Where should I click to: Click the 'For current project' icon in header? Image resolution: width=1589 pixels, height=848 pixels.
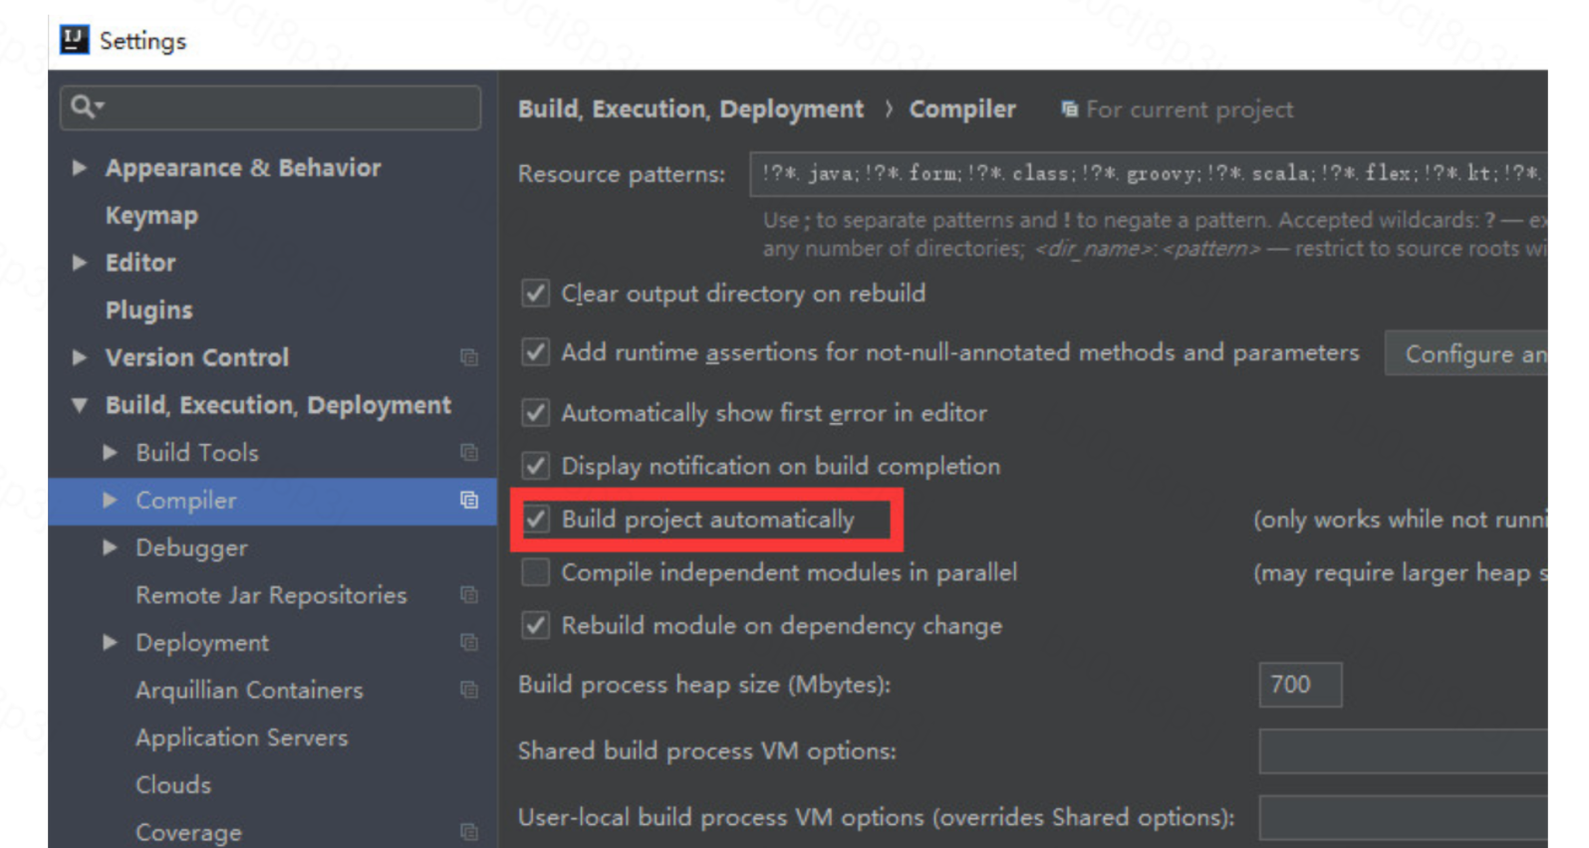(x=1069, y=109)
